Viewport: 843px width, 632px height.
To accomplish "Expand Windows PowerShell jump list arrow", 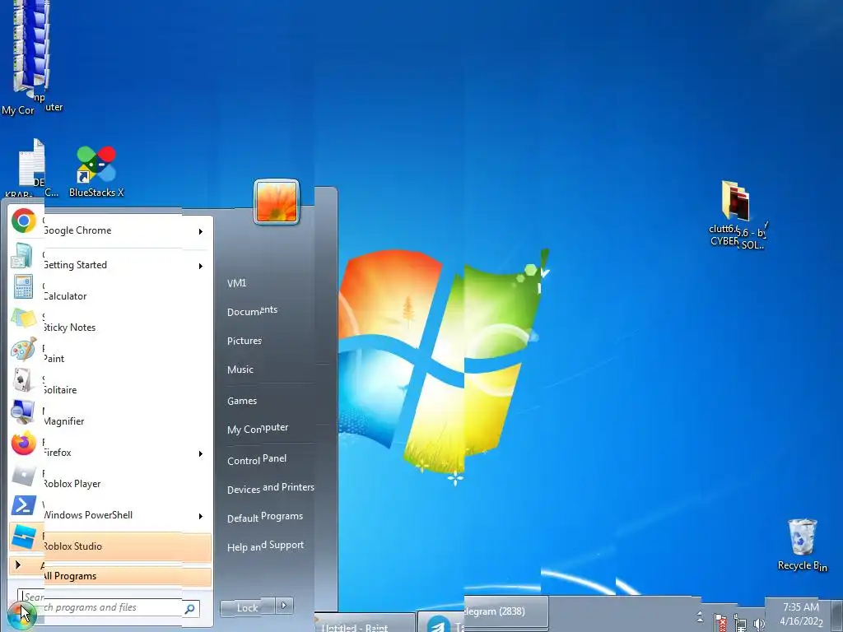I will point(201,517).
